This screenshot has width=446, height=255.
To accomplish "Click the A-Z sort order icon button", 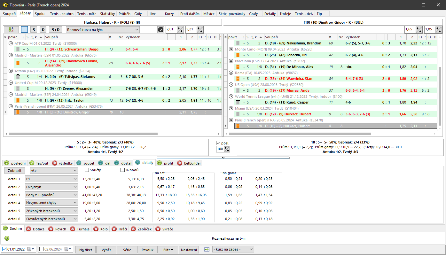I will [11, 30].
